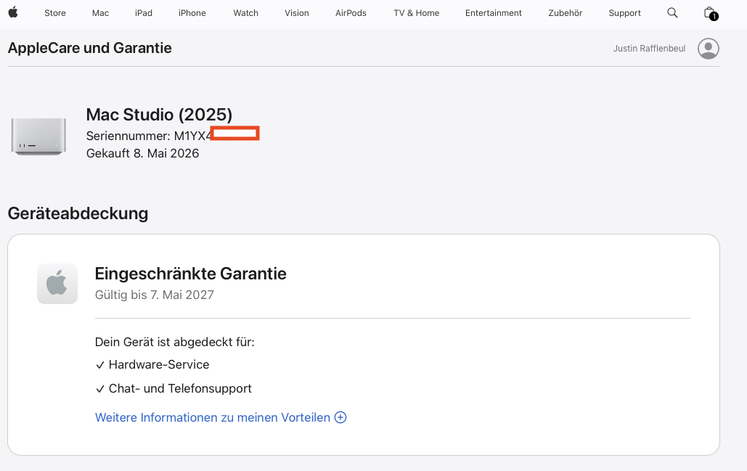The height and width of the screenshot is (471, 747).
Task: Click the Mac Studio (2025) title
Action: pos(159,115)
